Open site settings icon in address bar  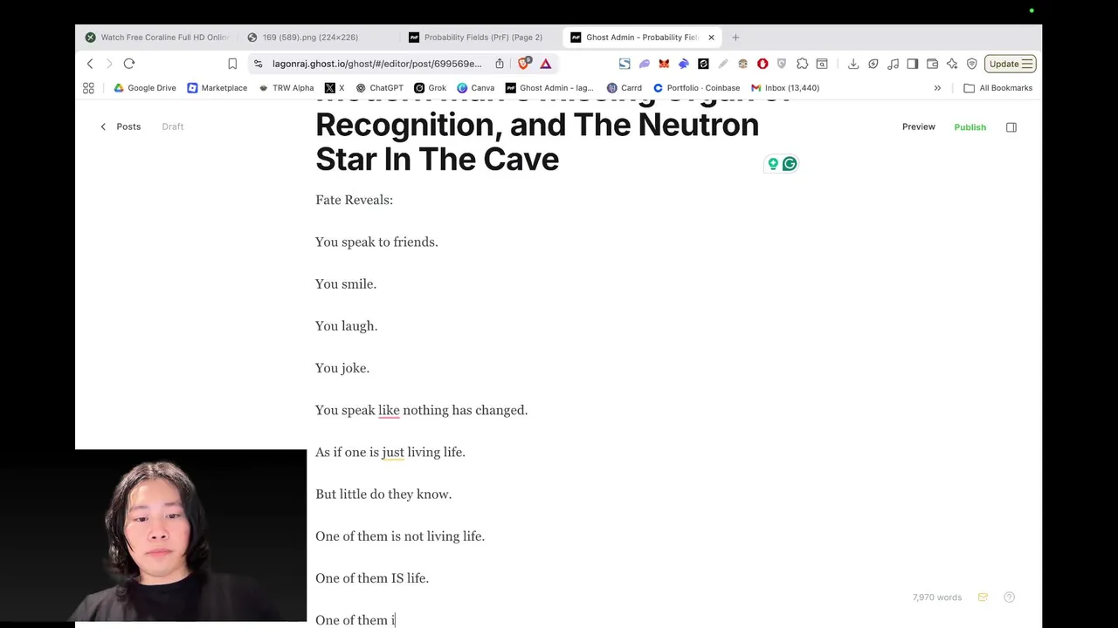[258, 64]
